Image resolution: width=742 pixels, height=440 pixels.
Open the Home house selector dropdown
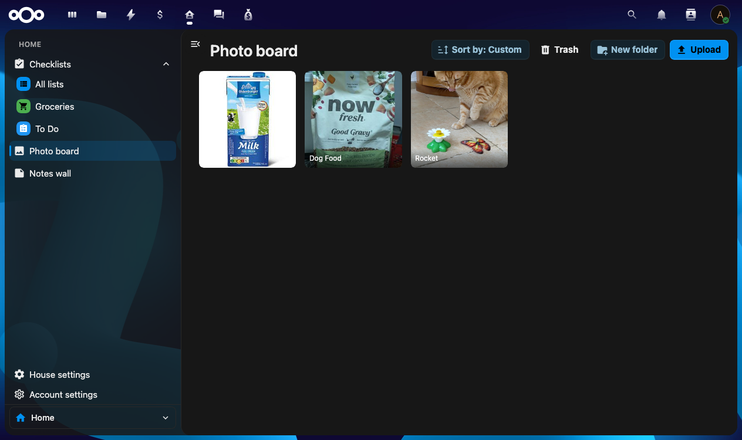pyautogui.click(x=93, y=418)
